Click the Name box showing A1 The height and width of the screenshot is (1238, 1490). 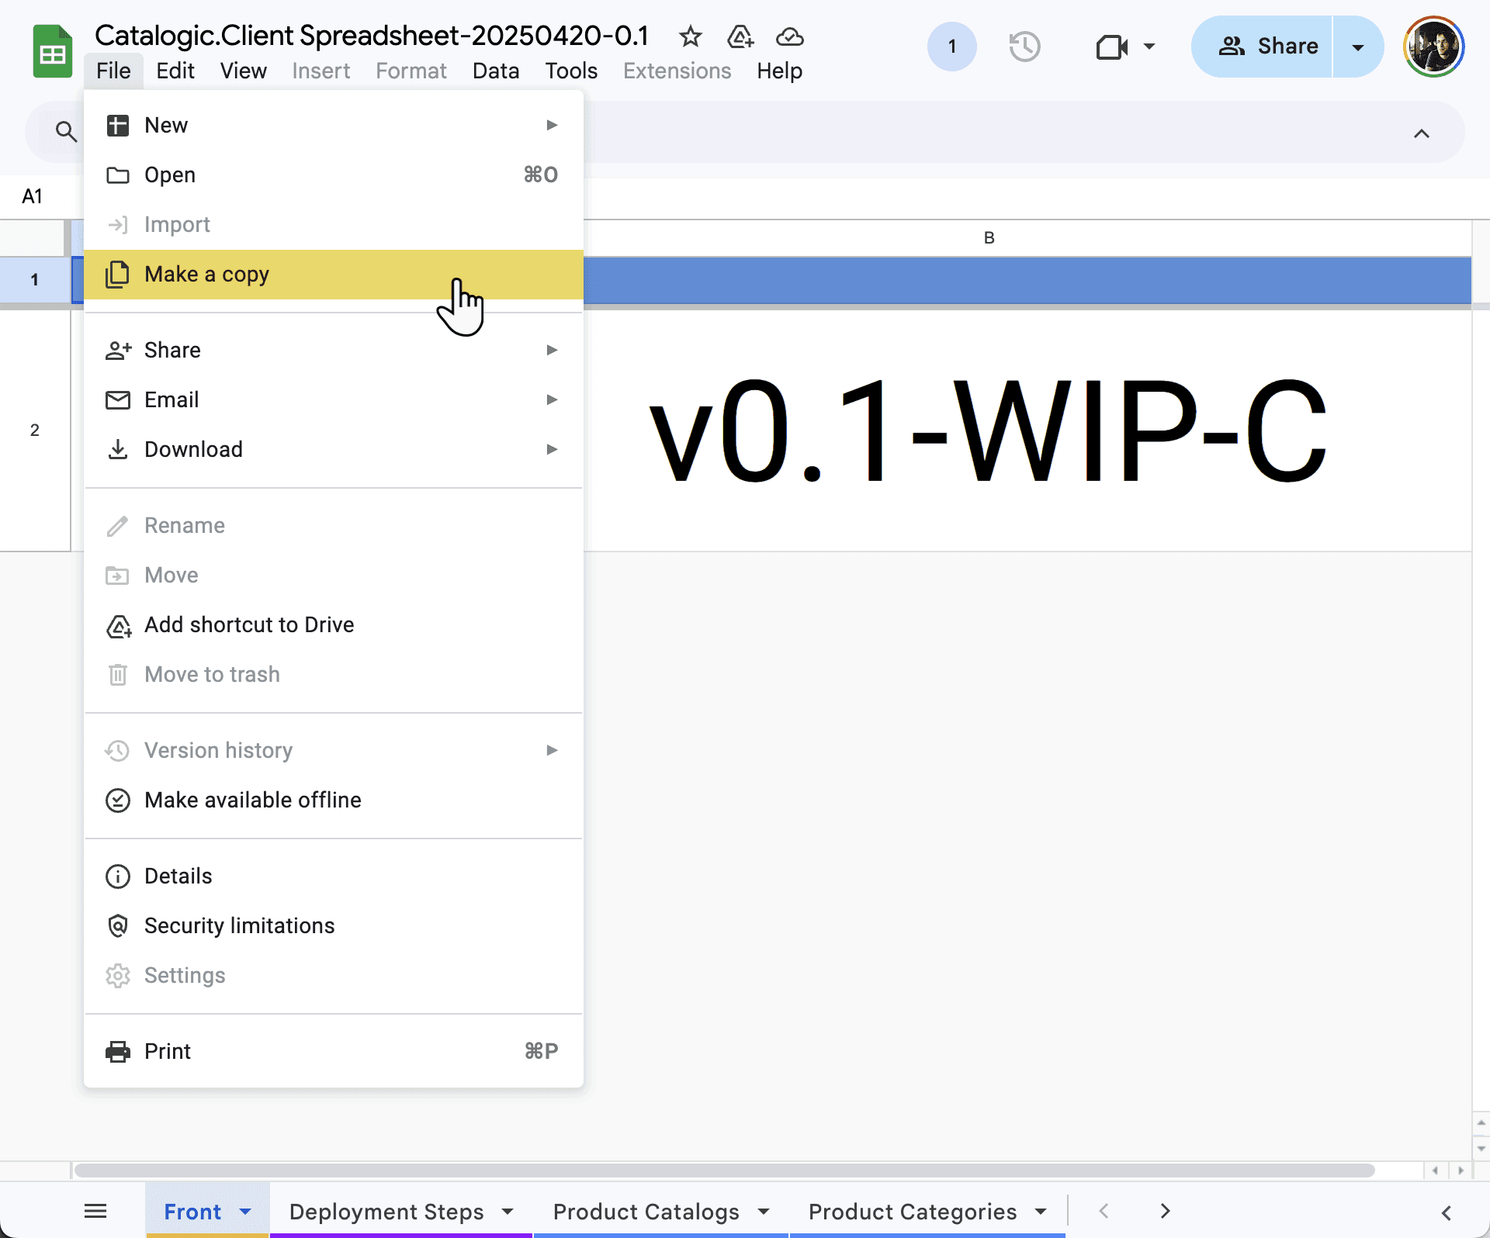[33, 196]
